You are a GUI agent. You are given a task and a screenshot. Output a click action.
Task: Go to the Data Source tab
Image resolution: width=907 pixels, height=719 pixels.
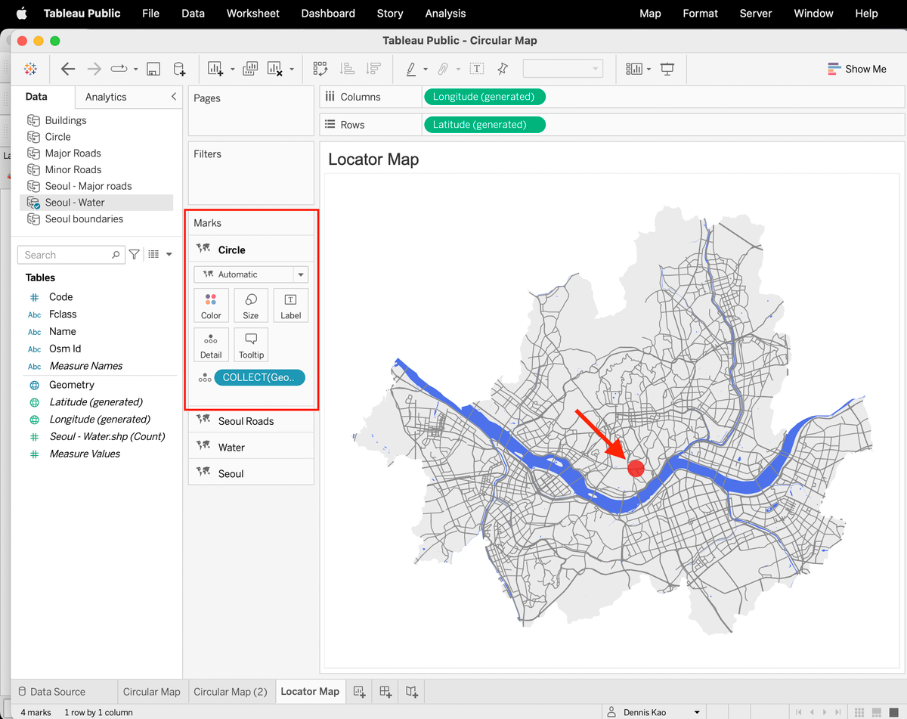52,691
